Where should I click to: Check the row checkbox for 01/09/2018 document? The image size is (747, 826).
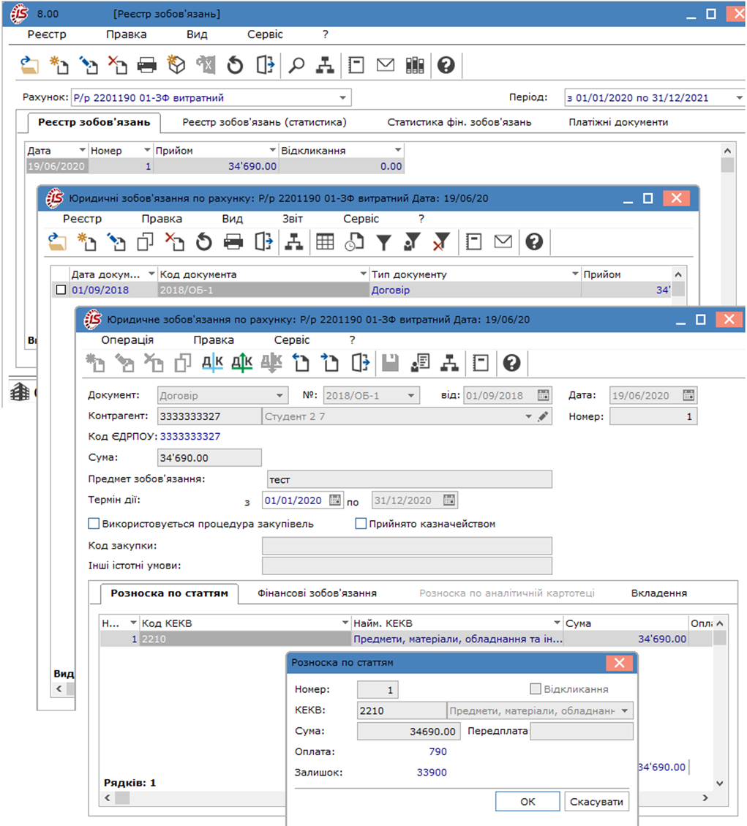coord(61,290)
